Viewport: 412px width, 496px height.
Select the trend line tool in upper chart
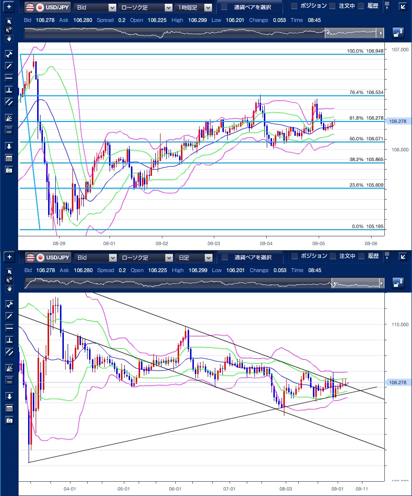tap(9, 66)
